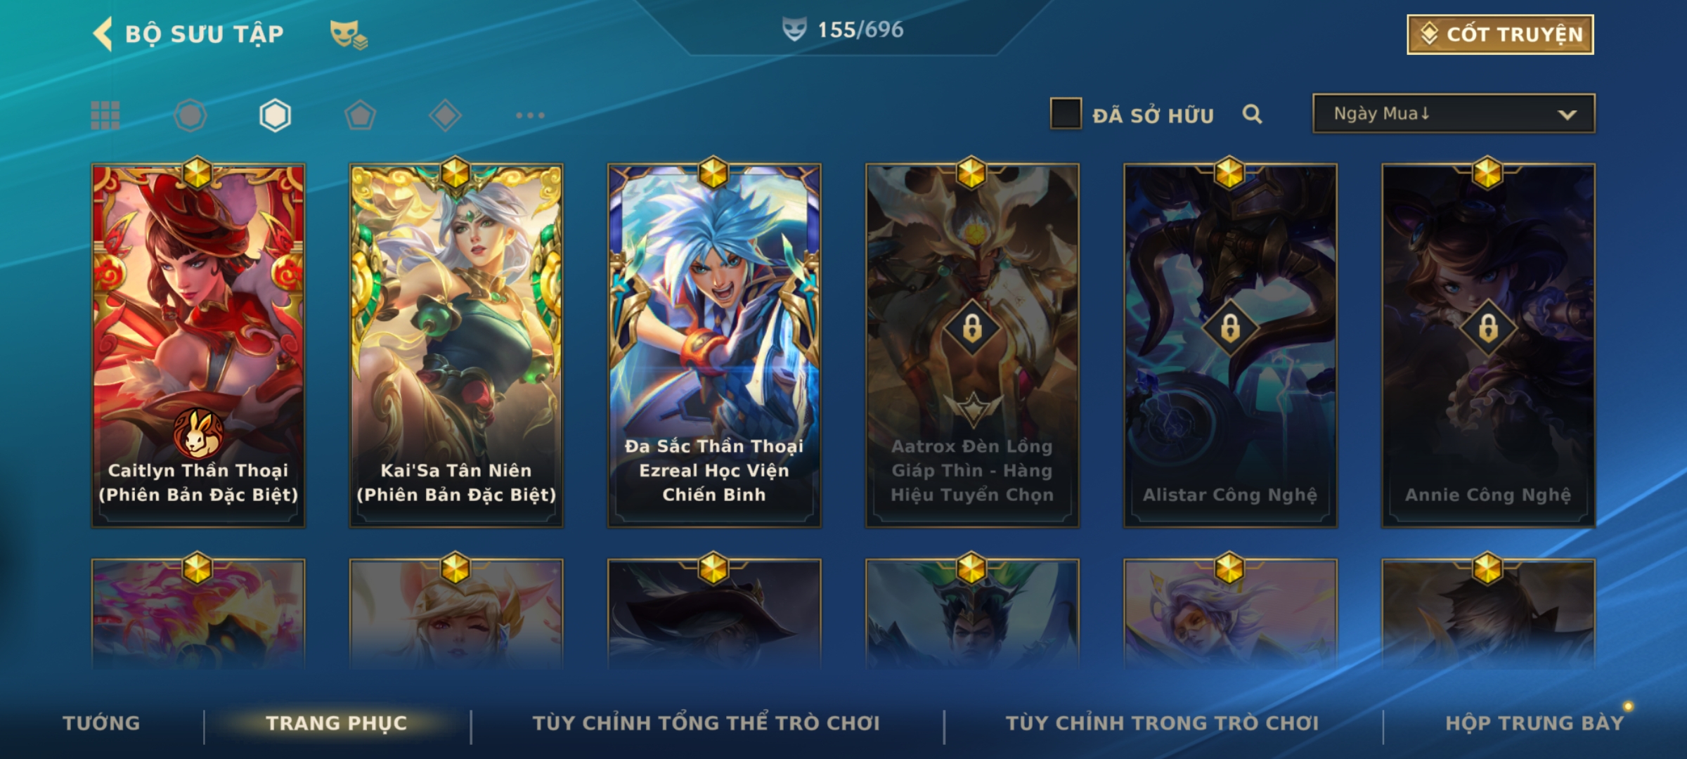Tick the Đã Sở Hữu checkbox

click(1066, 114)
